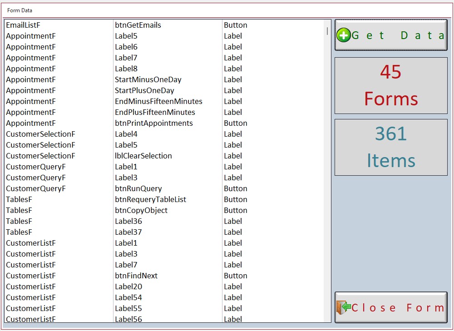Click the Label37 entry for TablesF
Viewport: 454px width, 331px height.
tap(128, 232)
